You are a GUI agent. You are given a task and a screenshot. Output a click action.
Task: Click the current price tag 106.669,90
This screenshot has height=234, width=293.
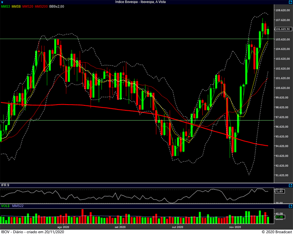[282, 29]
